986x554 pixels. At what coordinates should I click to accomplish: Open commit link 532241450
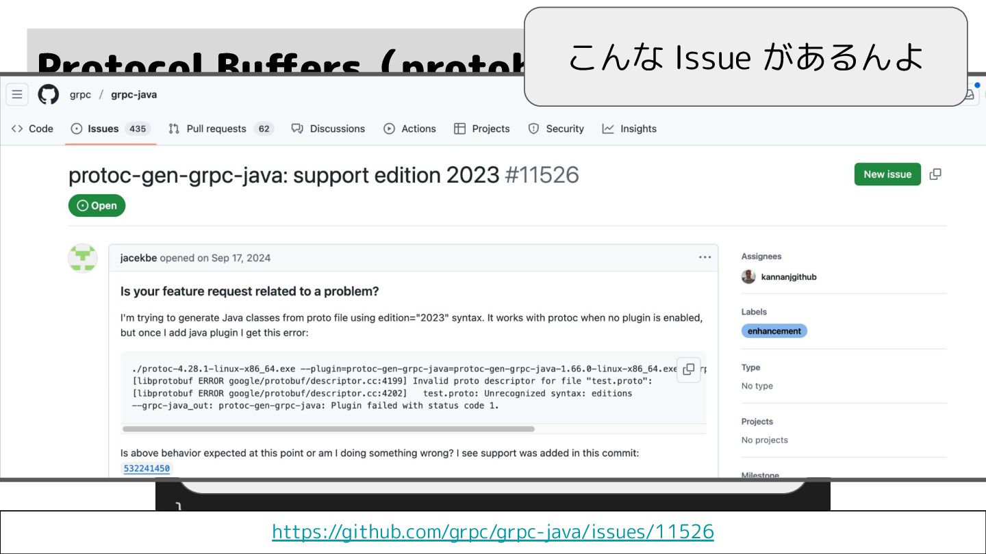[147, 469]
